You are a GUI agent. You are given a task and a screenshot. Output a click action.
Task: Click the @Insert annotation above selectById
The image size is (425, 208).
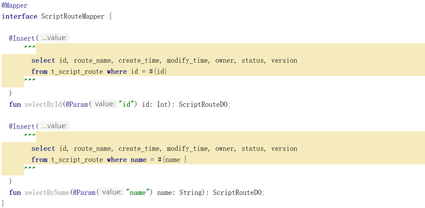click(x=22, y=38)
